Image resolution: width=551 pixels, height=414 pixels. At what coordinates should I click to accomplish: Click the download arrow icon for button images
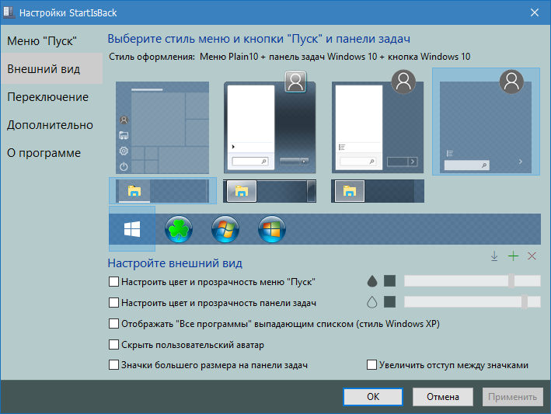pyautogui.click(x=494, y=256)
